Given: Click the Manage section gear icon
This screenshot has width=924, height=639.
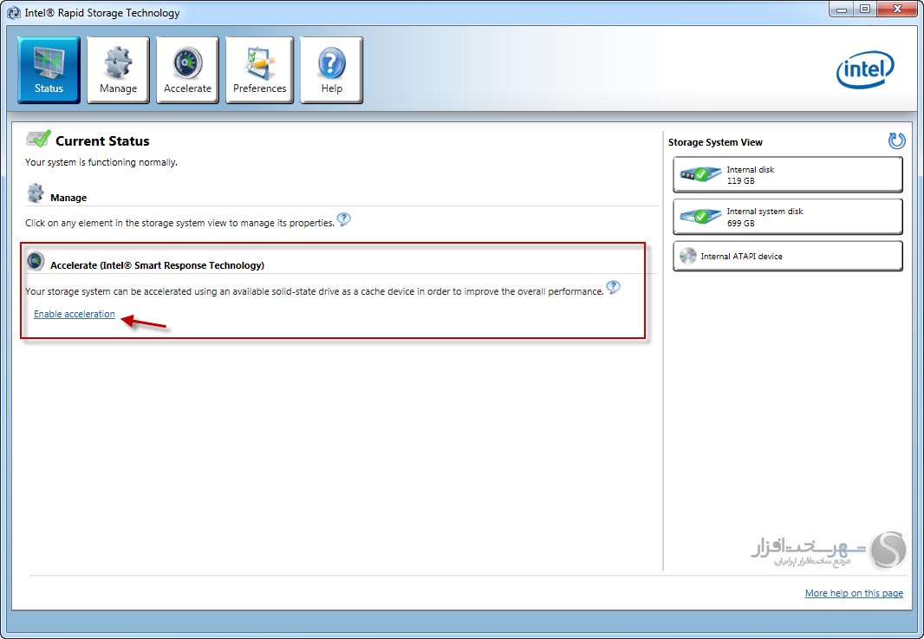Looking at the screenshot, I should [36, 192].
